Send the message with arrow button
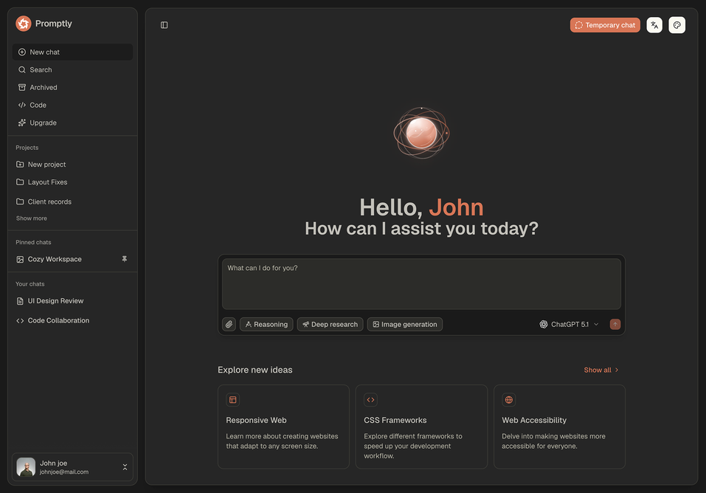706x493 pixels. click(x=615, y=325)
